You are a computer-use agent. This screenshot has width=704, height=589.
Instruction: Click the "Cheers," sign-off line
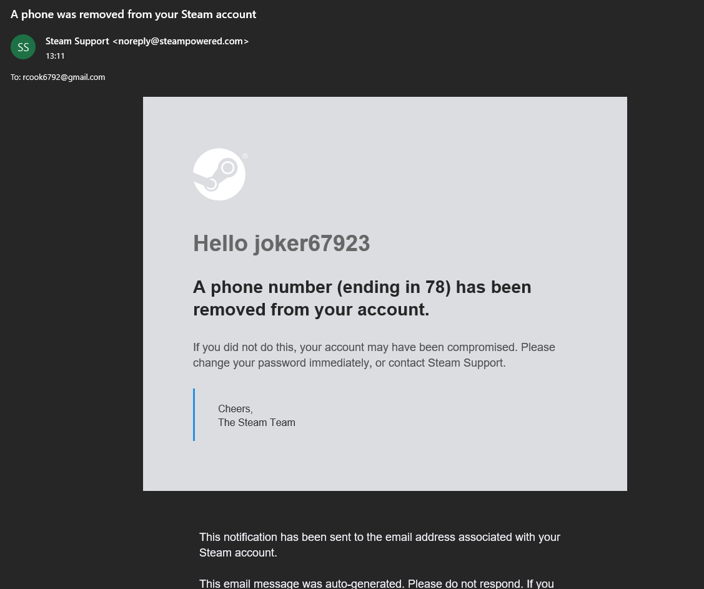(235, 409)
